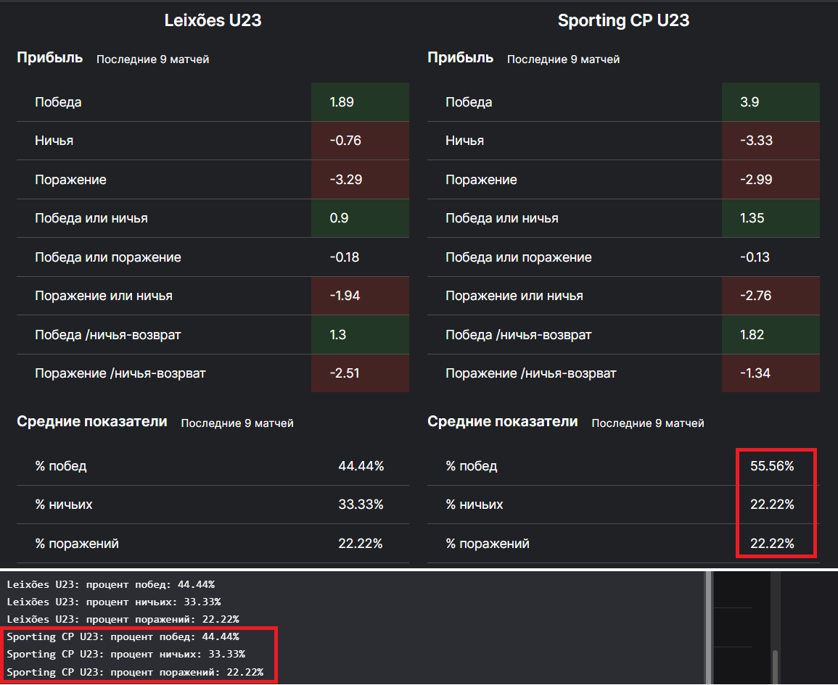Select Leixões U23 Победа value 1.89
This screenshot has height=685, width=838.
click(x=342, y=102)
